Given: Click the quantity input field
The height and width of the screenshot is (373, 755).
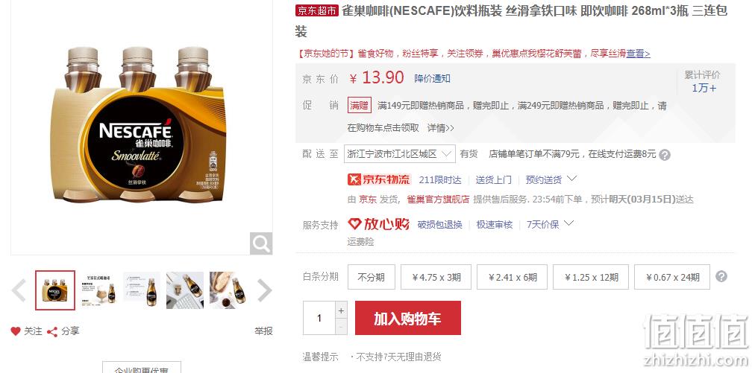Looking at the screenshot, I should 319,318.
